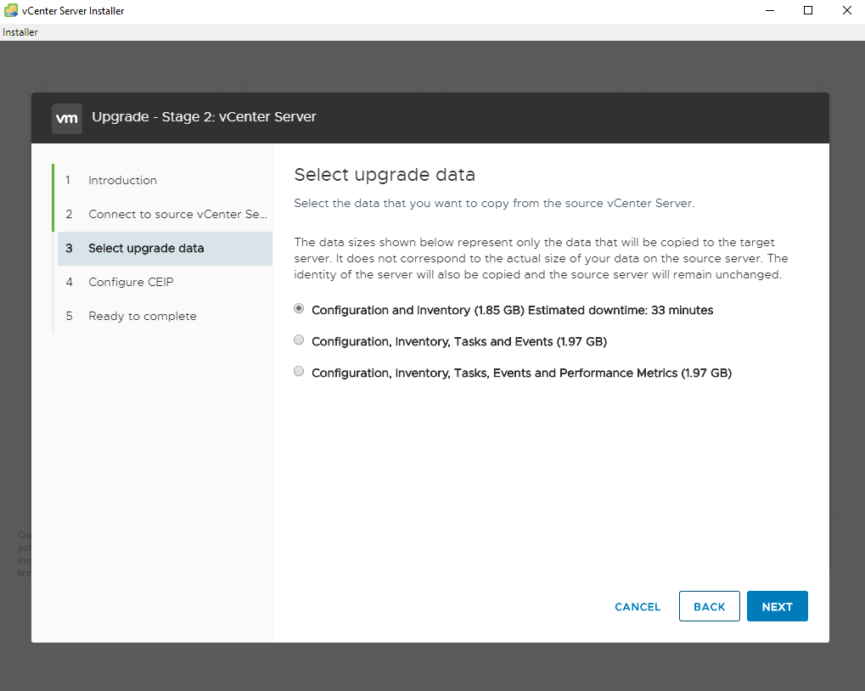Open Connect to source vCenter Server step
The height and width of the screenshot is (691, 865).
[177, 214]
